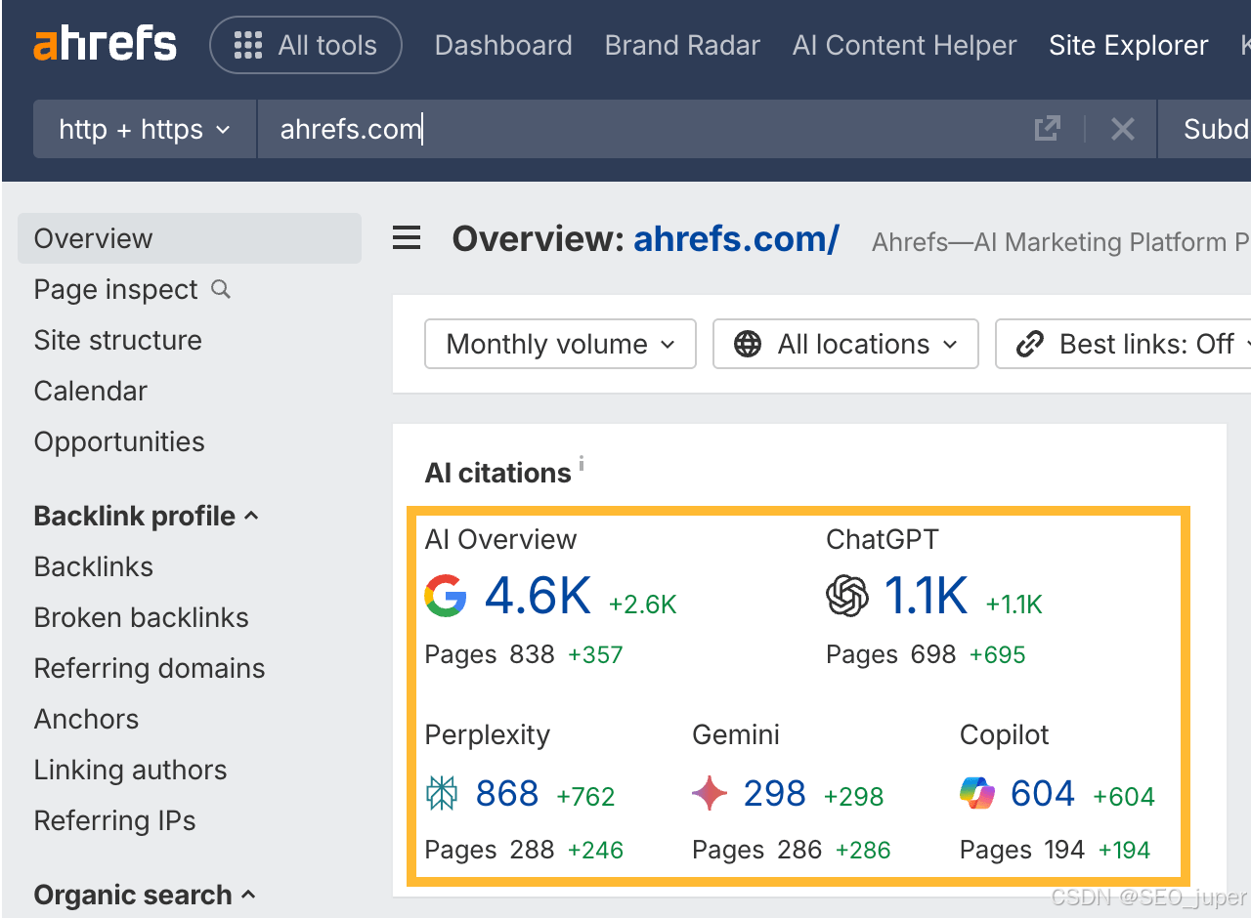Open ChatGPT 1.1K citations

pos(926,596)
